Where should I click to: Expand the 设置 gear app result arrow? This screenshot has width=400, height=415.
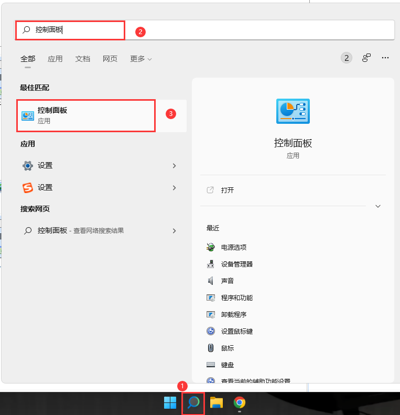coord(174,166)
